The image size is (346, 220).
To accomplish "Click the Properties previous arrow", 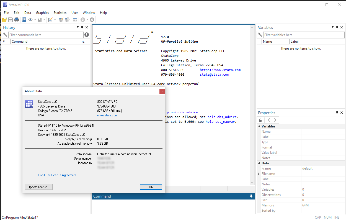I will coord(269,120).
